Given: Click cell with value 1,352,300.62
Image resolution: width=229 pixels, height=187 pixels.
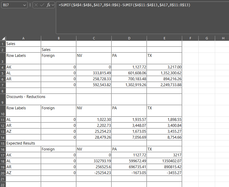Looking at the screenshot, I should pos(164,73).
